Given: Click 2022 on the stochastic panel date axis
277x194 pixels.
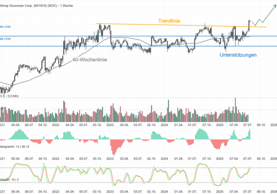Looking at the screenshot, I should [x=56, y=192].
